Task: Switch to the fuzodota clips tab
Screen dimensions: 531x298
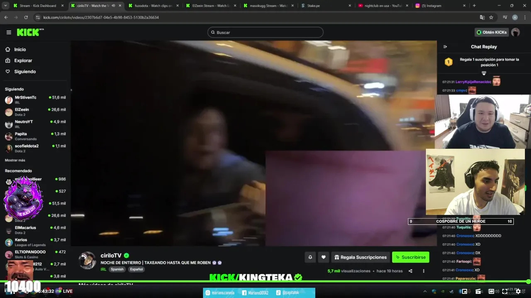Action: pyautogui.click(x=153, y=6)
